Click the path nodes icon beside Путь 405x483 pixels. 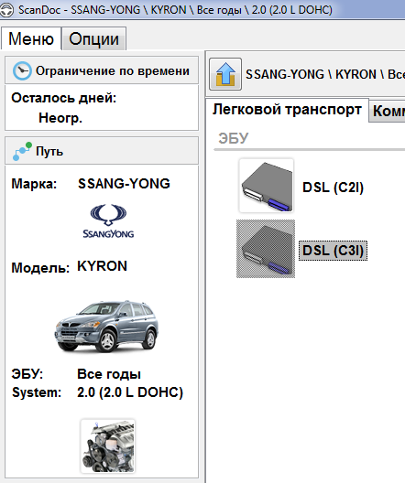pos(22,151)
